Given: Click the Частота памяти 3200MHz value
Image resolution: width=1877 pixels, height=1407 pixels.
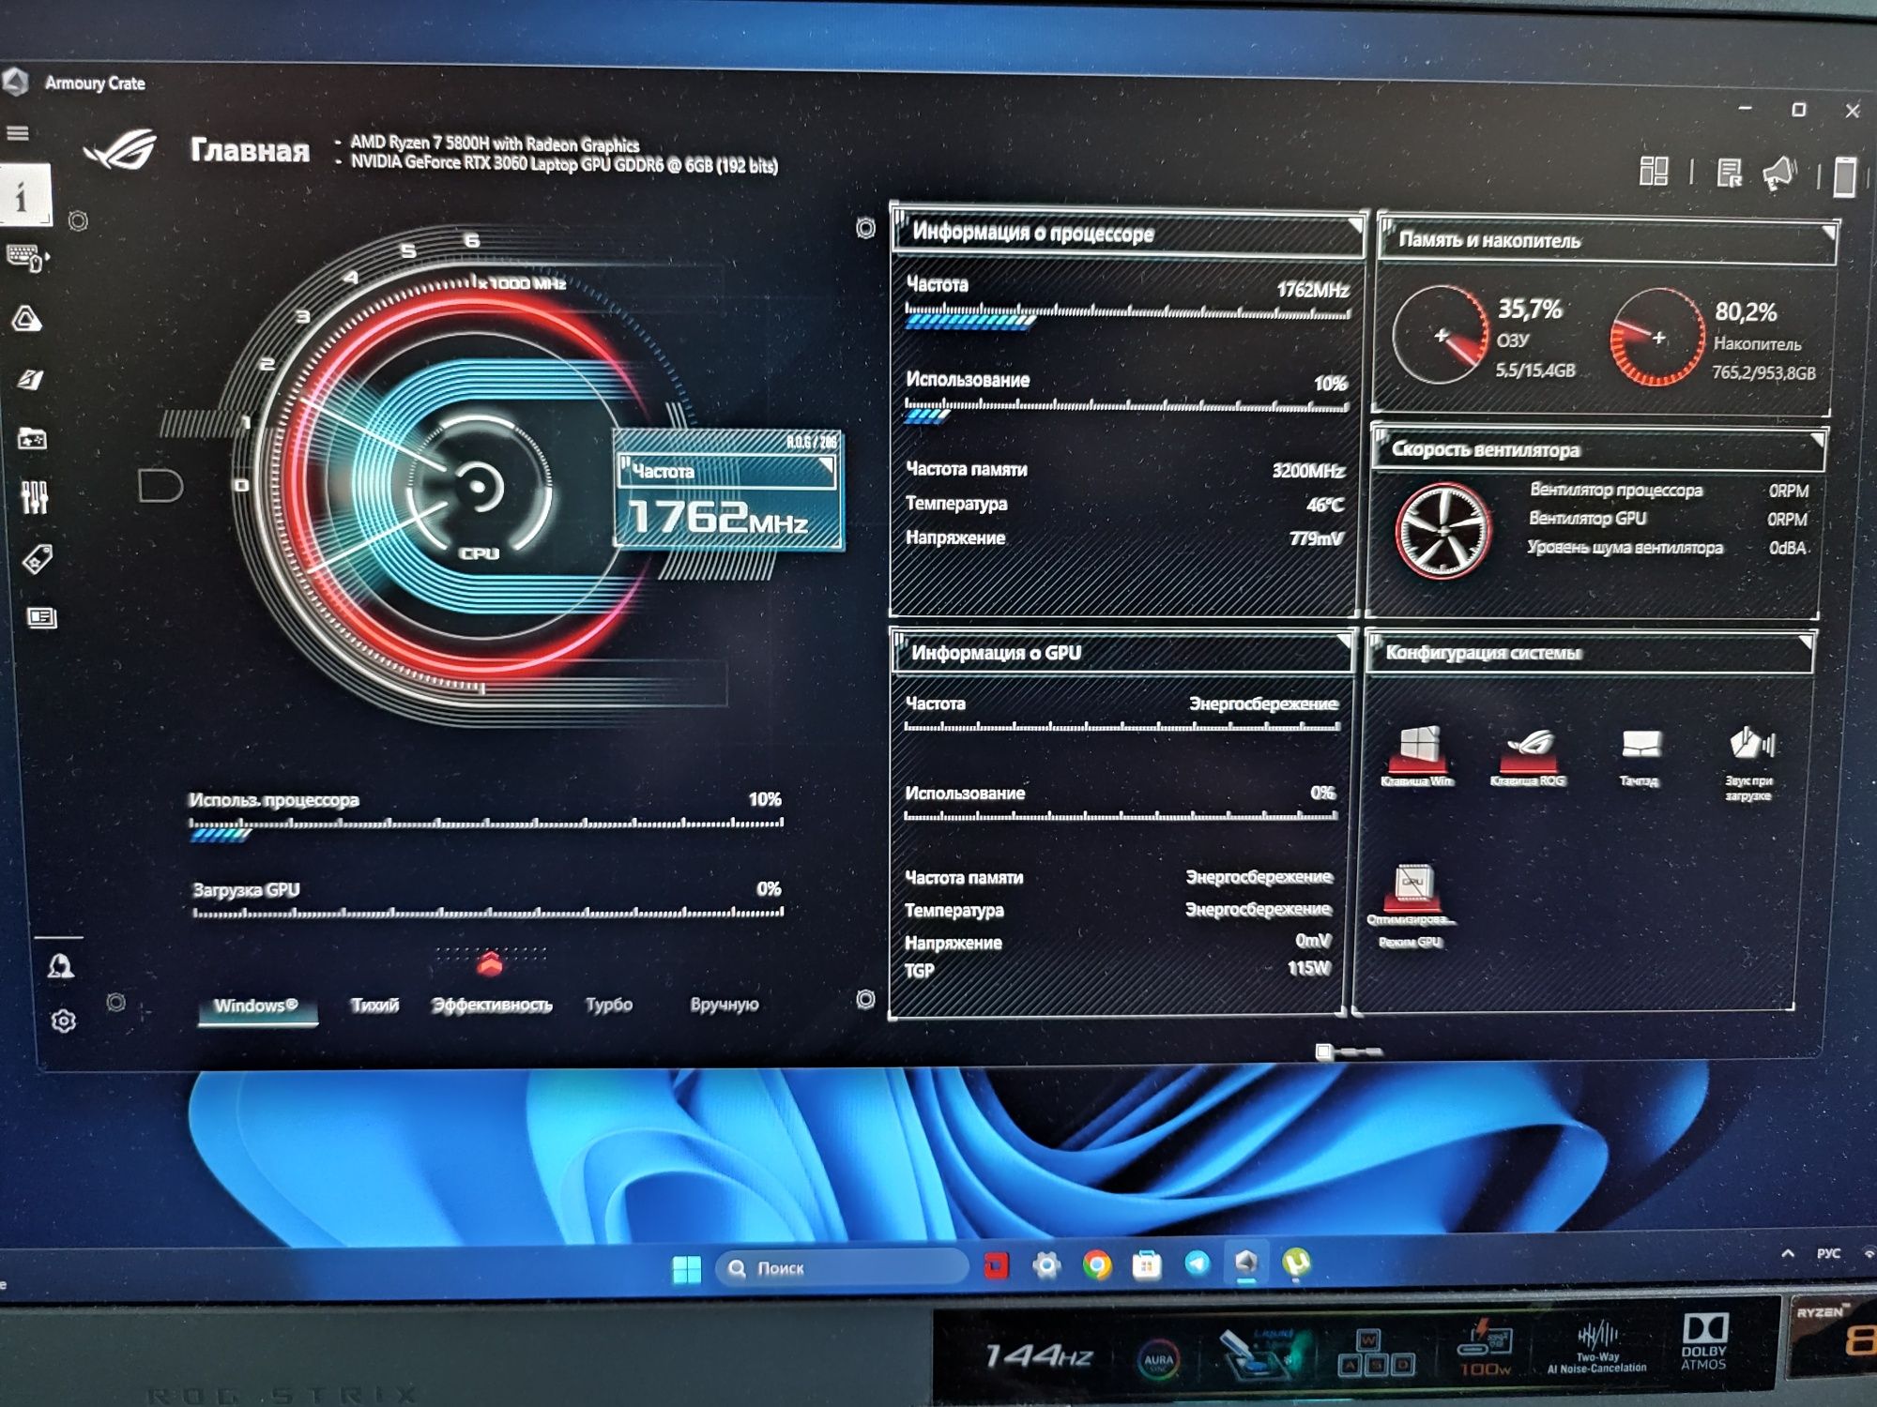Looking at the screenshot, I should 1308,470.
